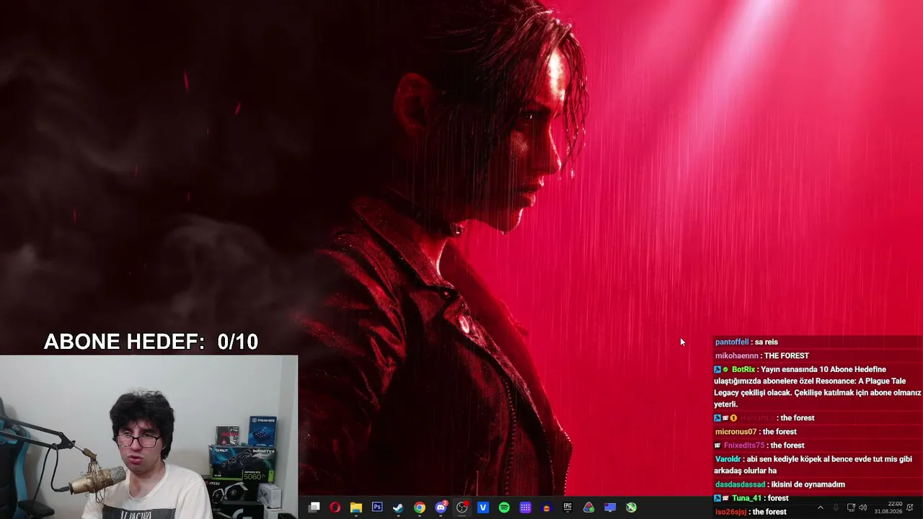This screenshot has width=923, height=519.
Task: Open the blue and red round app icon
Action: point(547,507)
